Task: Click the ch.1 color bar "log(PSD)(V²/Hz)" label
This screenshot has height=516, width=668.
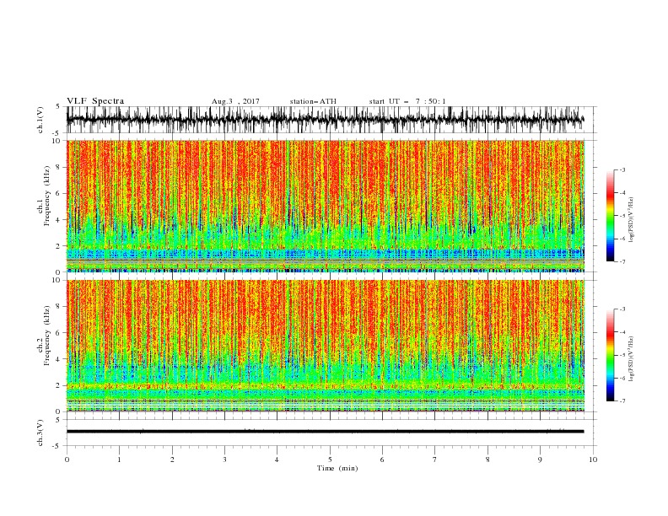Action: 632,220
